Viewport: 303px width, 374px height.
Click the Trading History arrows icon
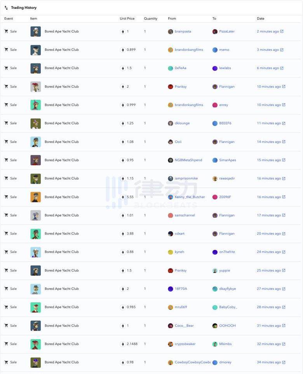[6, 8]
